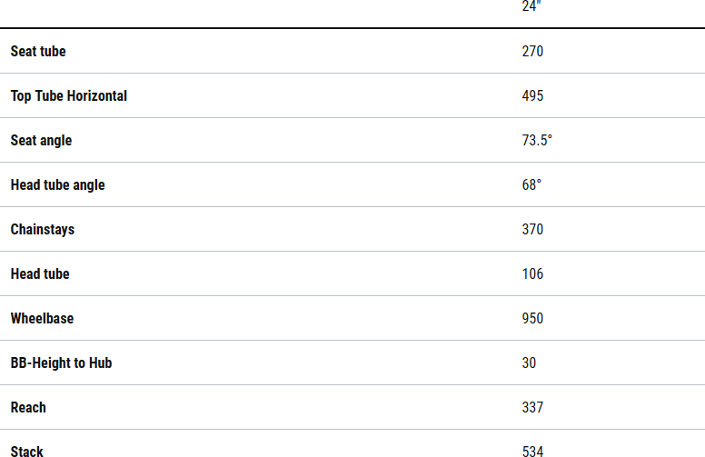Select the Top Tube Horizontal label
This screenshot has width=705, height=457.
pyautogui.click(x=69, y=96)
